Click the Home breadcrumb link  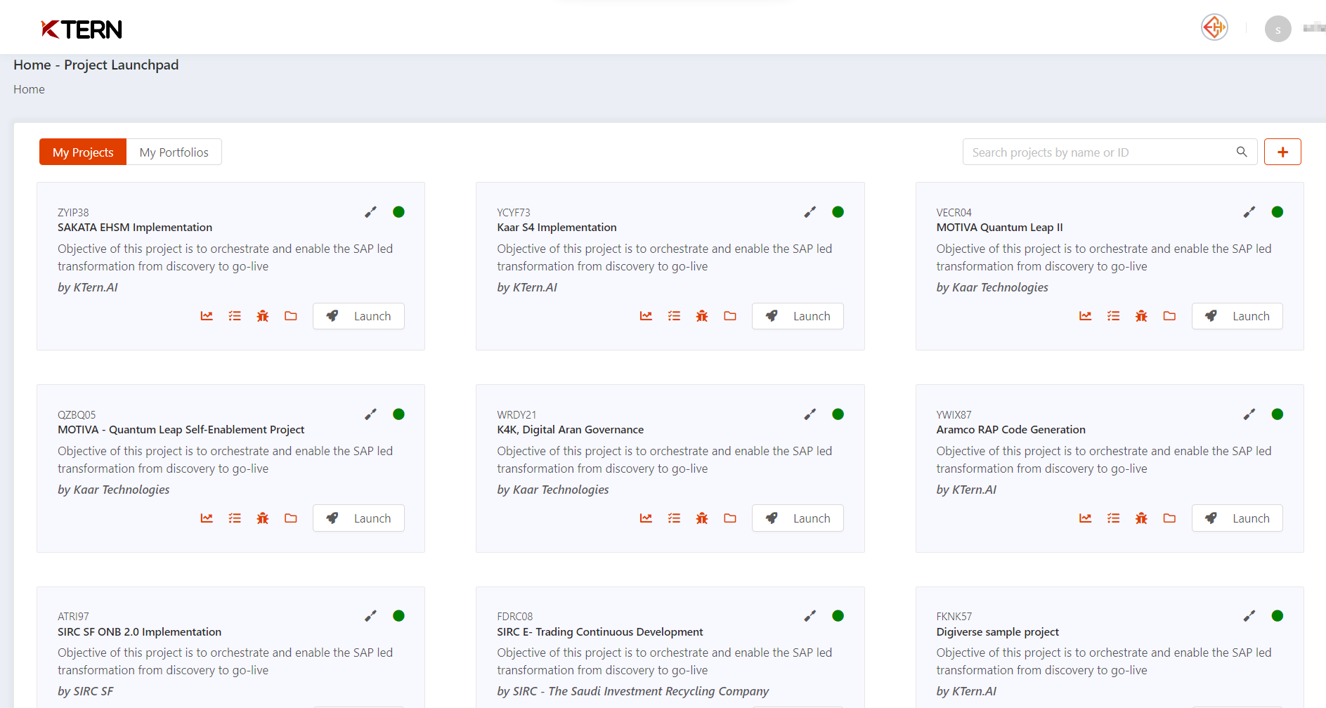tap(29, 89)
